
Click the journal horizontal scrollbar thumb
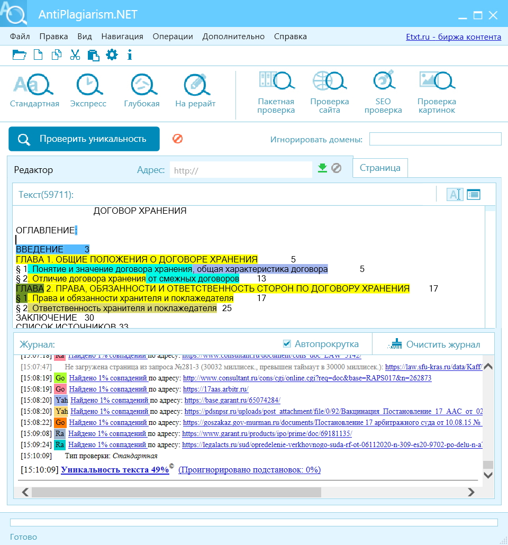[176, 492]
